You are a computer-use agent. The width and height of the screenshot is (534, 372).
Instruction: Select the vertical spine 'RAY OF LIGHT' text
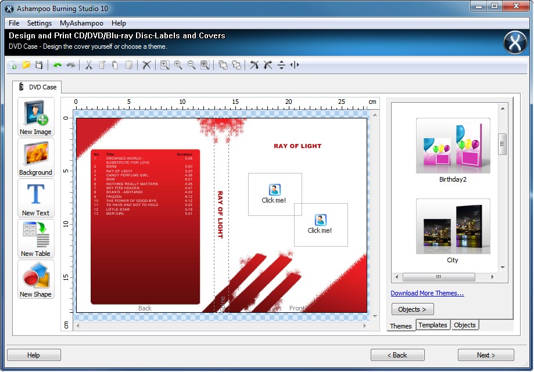[220, 215]
